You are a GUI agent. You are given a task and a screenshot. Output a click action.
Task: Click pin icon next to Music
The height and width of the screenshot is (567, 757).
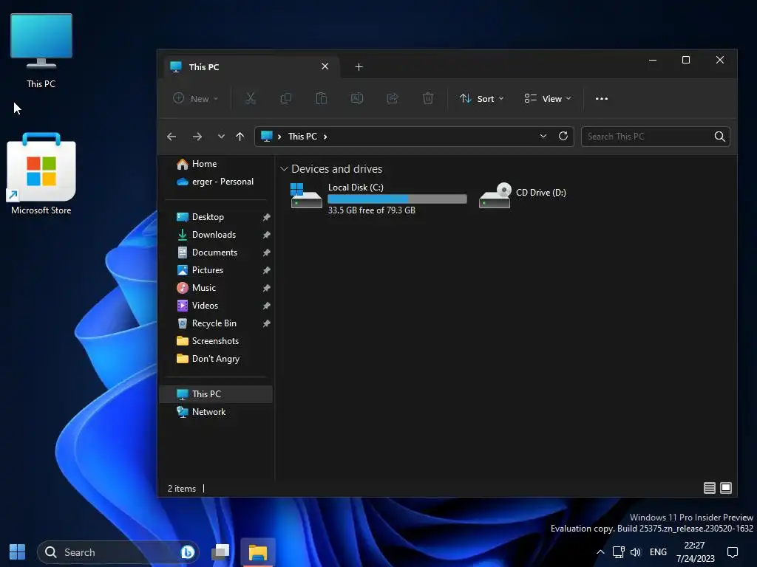(266, 288)
